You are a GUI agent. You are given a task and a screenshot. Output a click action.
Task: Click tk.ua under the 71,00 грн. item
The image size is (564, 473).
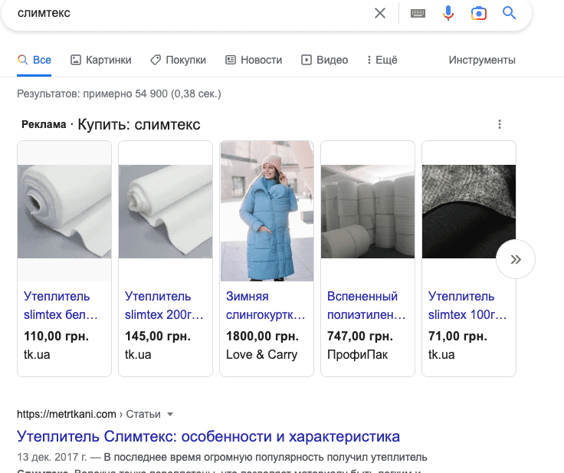pyautogui.click(x=441, y=355)
